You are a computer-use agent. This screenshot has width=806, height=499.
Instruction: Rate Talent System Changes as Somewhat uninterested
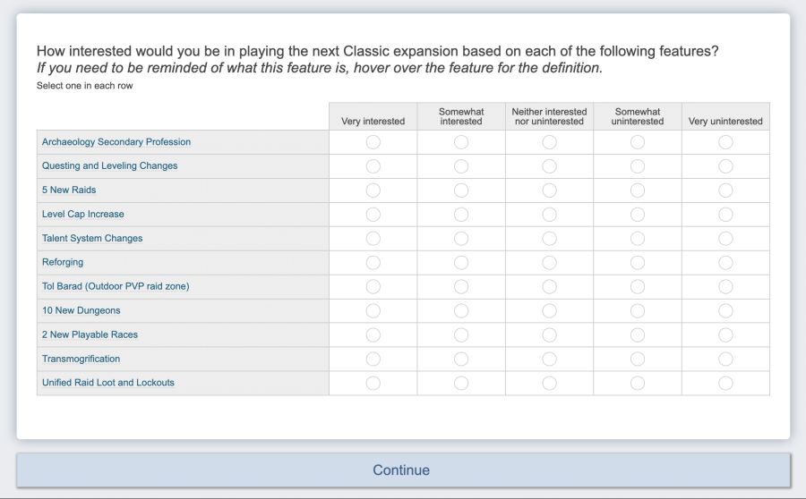(x=638, y=239)
